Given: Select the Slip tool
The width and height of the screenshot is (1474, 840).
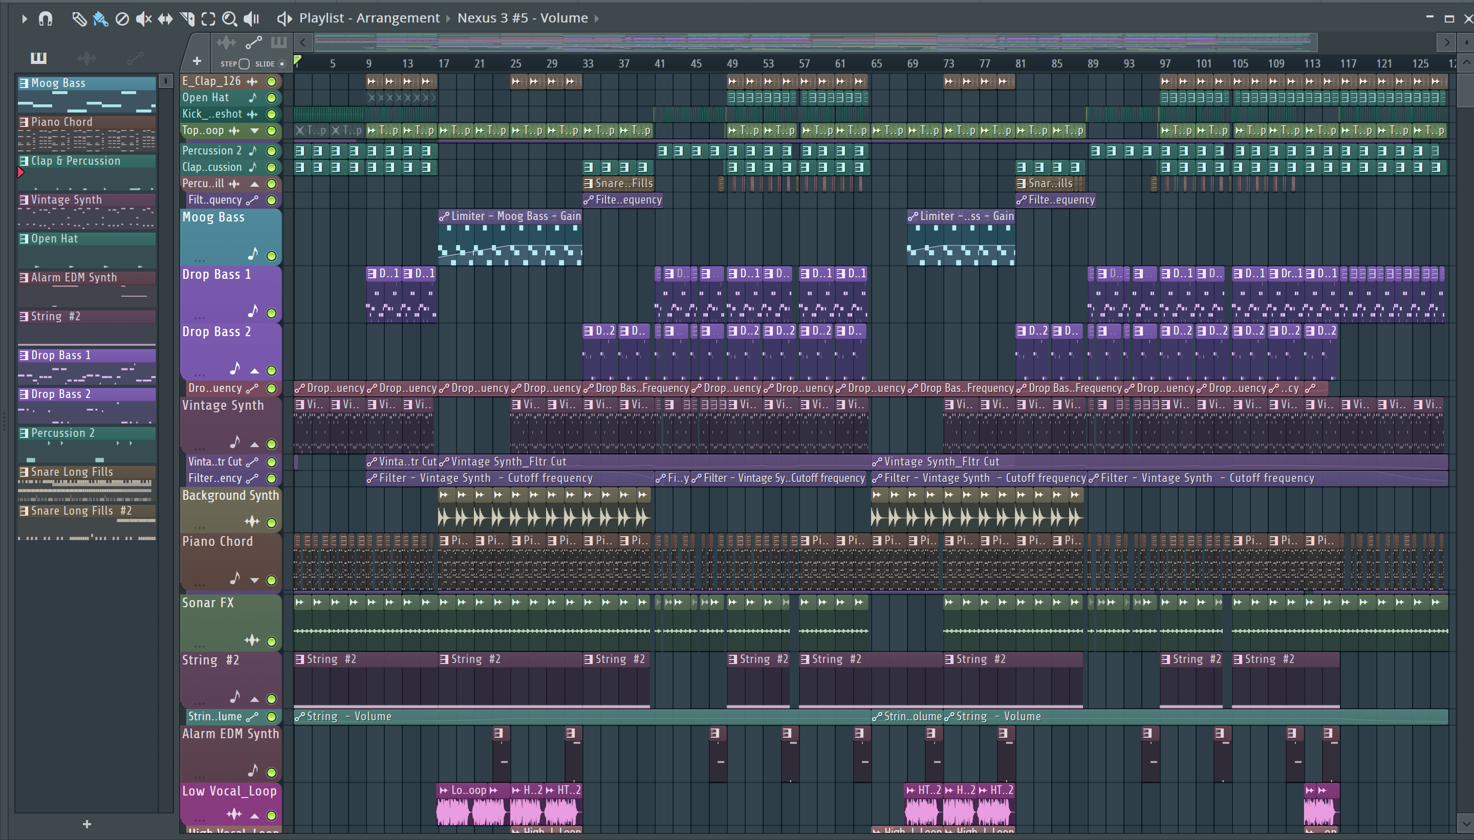Looking at the screenshot, I should [165, 18].
